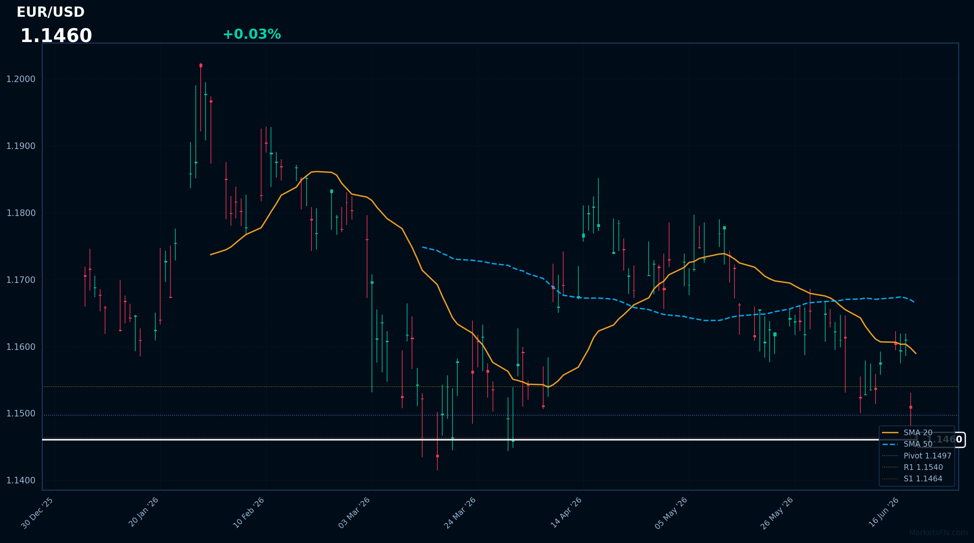Click the 1.1700 y-axis label
Screen dimensions: 974x543
(x=21, y=280)
